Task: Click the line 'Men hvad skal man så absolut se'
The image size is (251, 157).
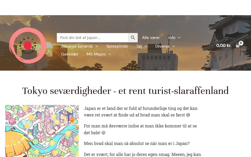Action: coord(137,143)
